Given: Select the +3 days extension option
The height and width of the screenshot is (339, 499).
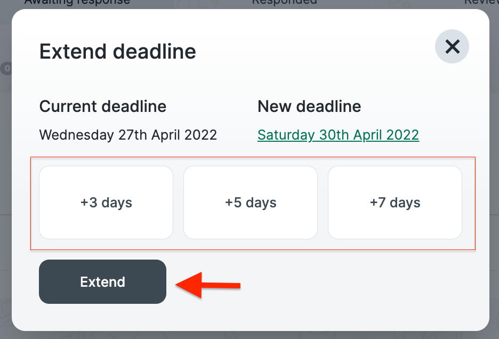Looking at the screenshot, I should (106, 203).
